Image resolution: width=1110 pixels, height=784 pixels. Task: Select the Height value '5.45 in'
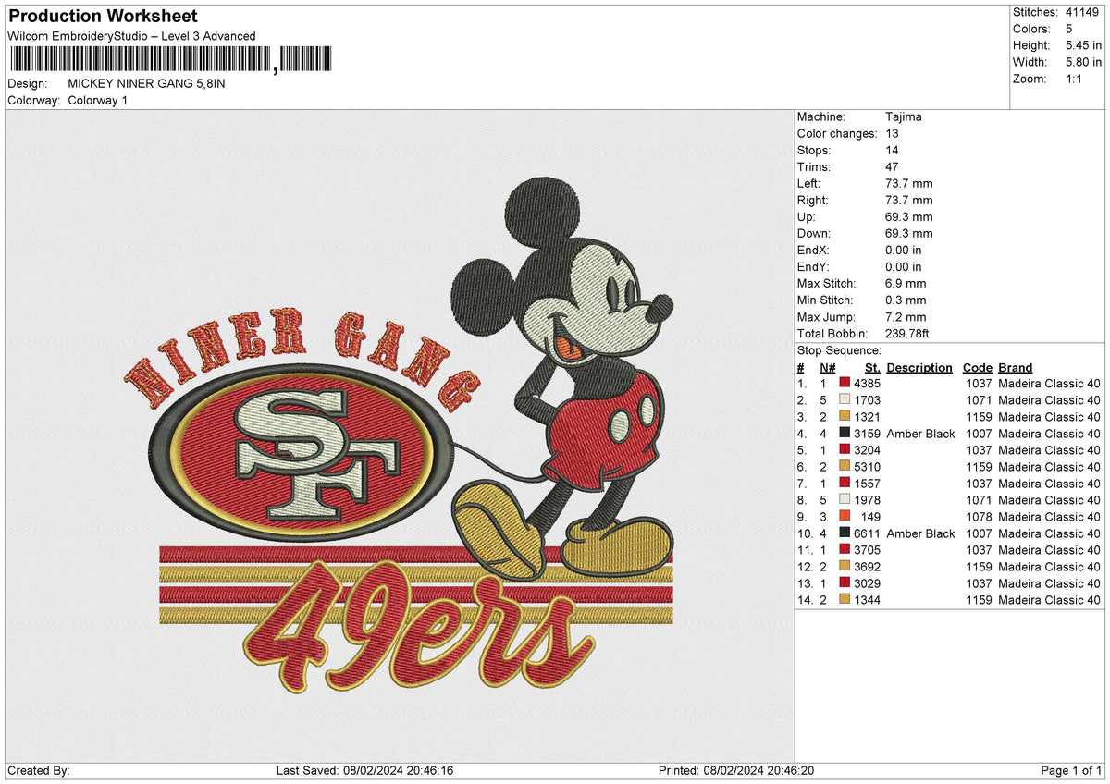[x=1084, y=45]
